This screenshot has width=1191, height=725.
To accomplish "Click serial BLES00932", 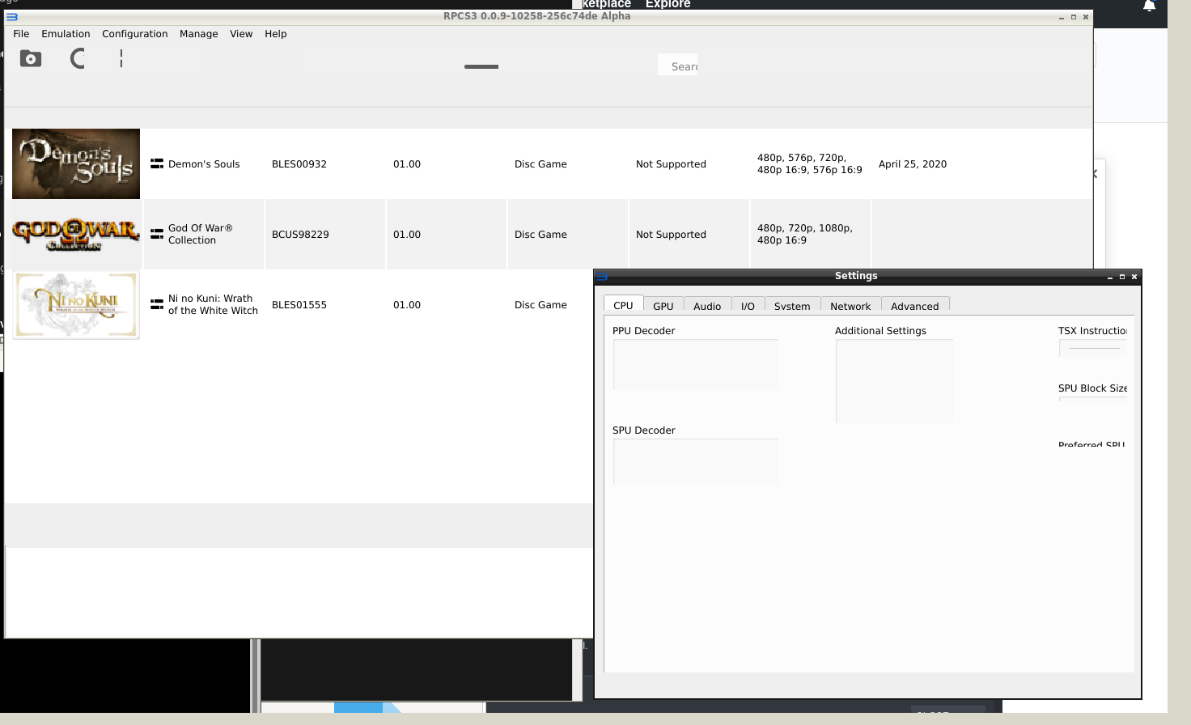I will click(x=299, y=163).
